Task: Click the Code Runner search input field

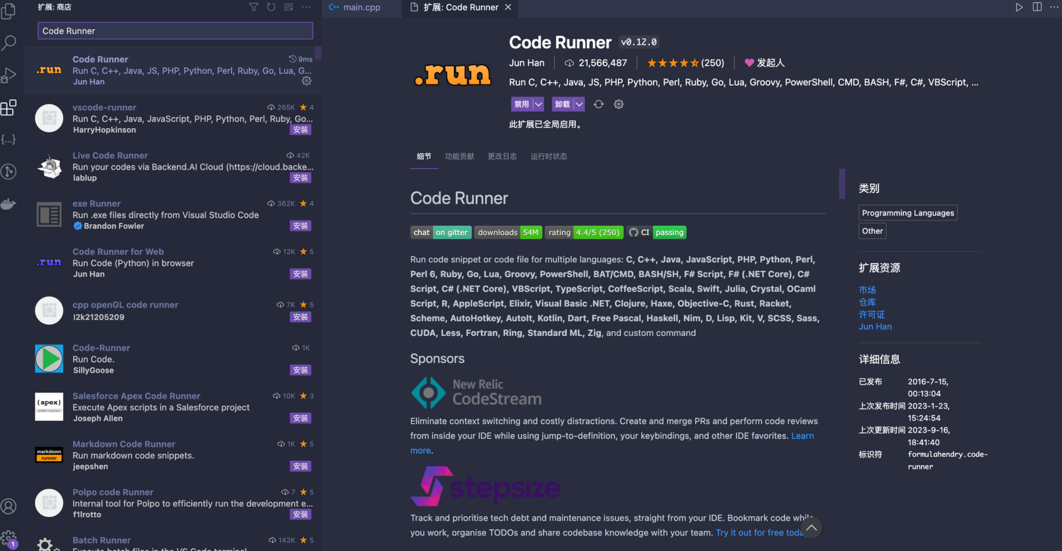Action: pos(175,31)
